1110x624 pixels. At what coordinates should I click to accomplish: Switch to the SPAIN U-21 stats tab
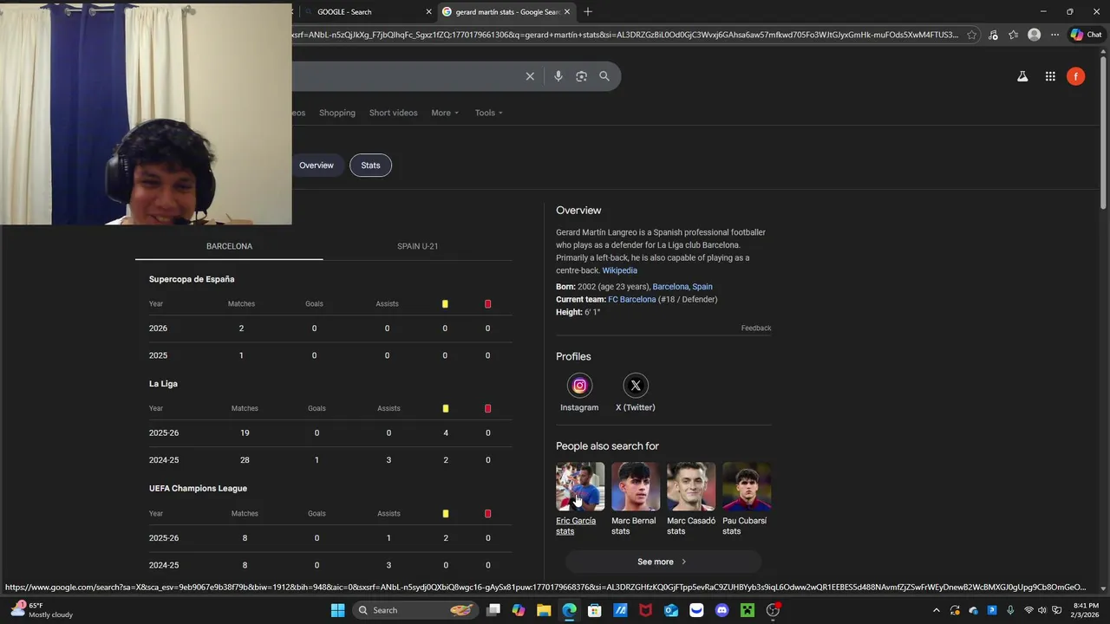417,246
